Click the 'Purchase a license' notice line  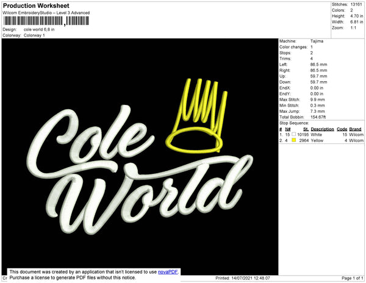pos(73,278)
